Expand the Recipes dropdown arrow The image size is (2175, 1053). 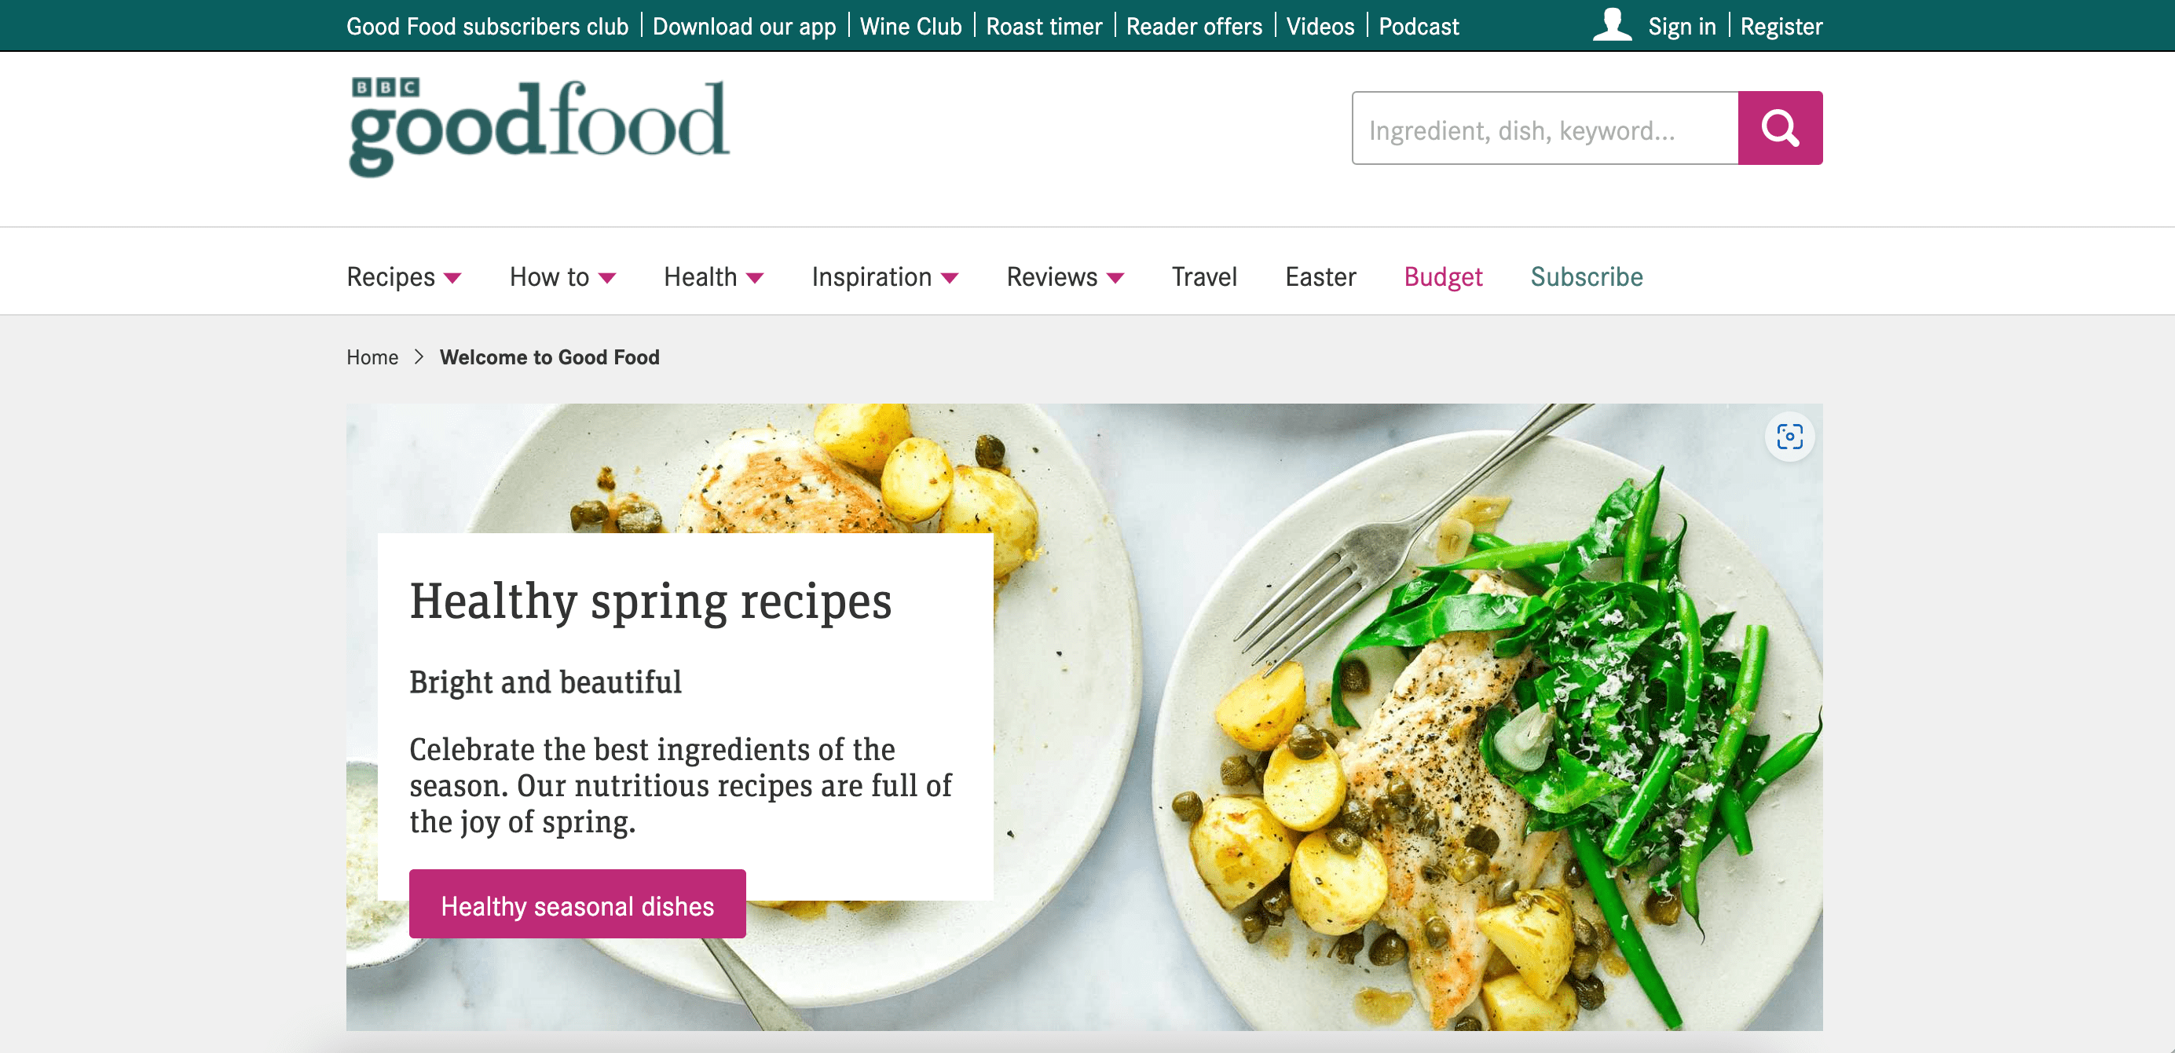tap(452, 279)
